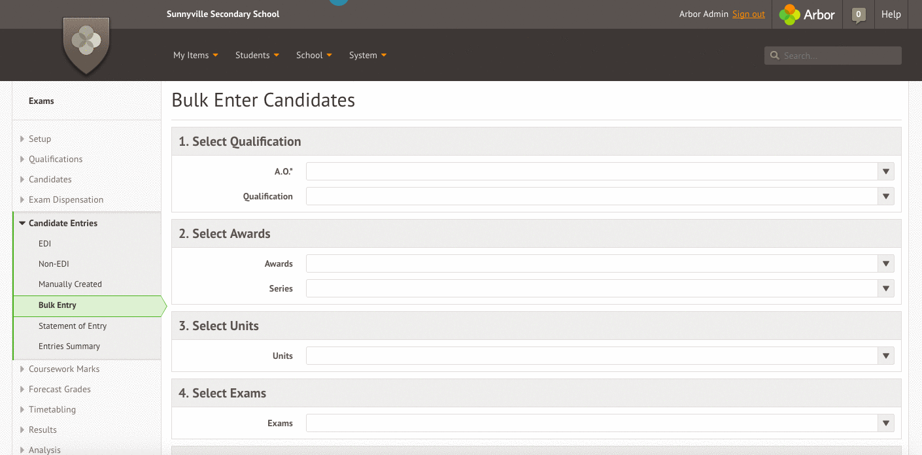Open the Qualification dropdown arrow
Image resolution: width=922 pixels, height=455 pixels.
886,196
